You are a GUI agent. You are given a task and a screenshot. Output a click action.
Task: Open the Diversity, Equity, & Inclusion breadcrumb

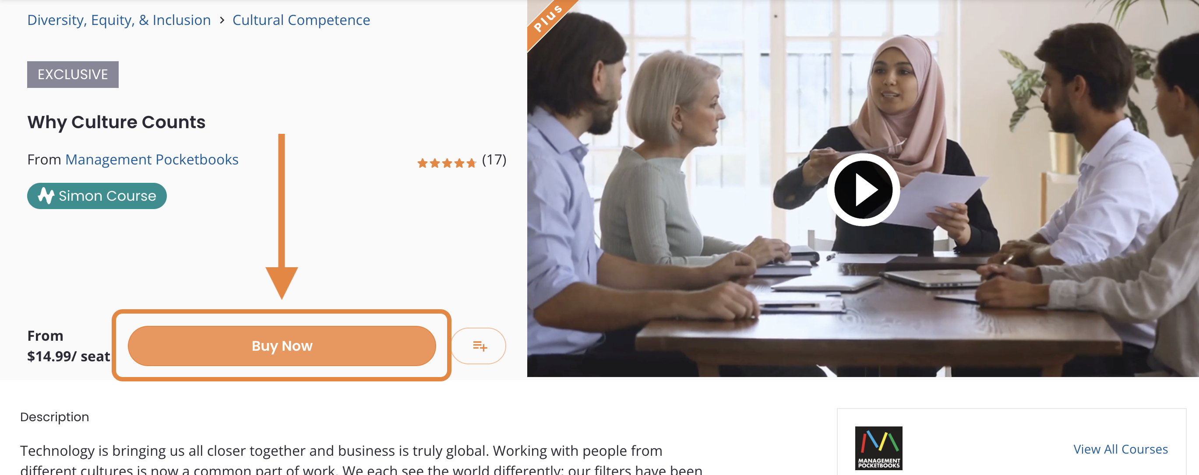click(x=119, y=20)
